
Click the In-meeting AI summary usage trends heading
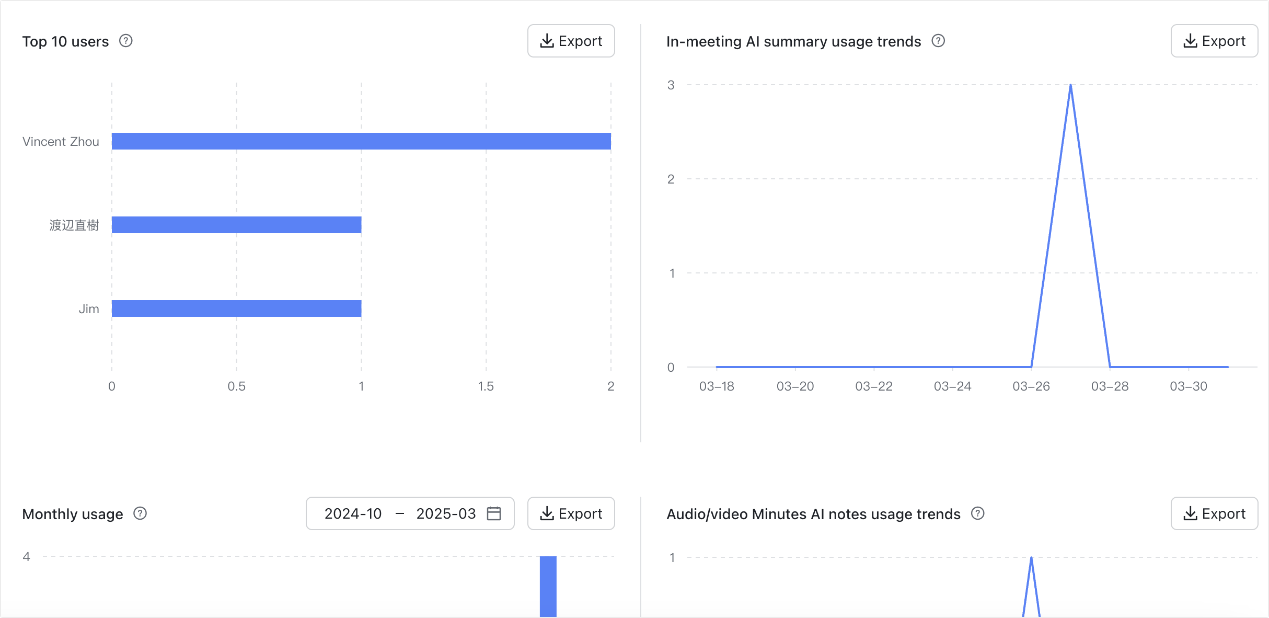pos(793,41)
